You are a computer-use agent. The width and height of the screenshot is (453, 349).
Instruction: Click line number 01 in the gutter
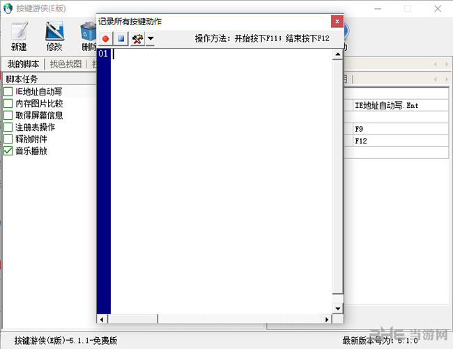(x=103, y=54)
